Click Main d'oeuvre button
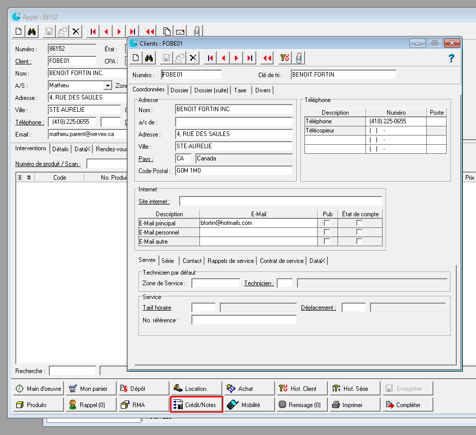Image resolution: width=476 pixels, height=435 pixels. pyautogui.click(x=38, y=388)
